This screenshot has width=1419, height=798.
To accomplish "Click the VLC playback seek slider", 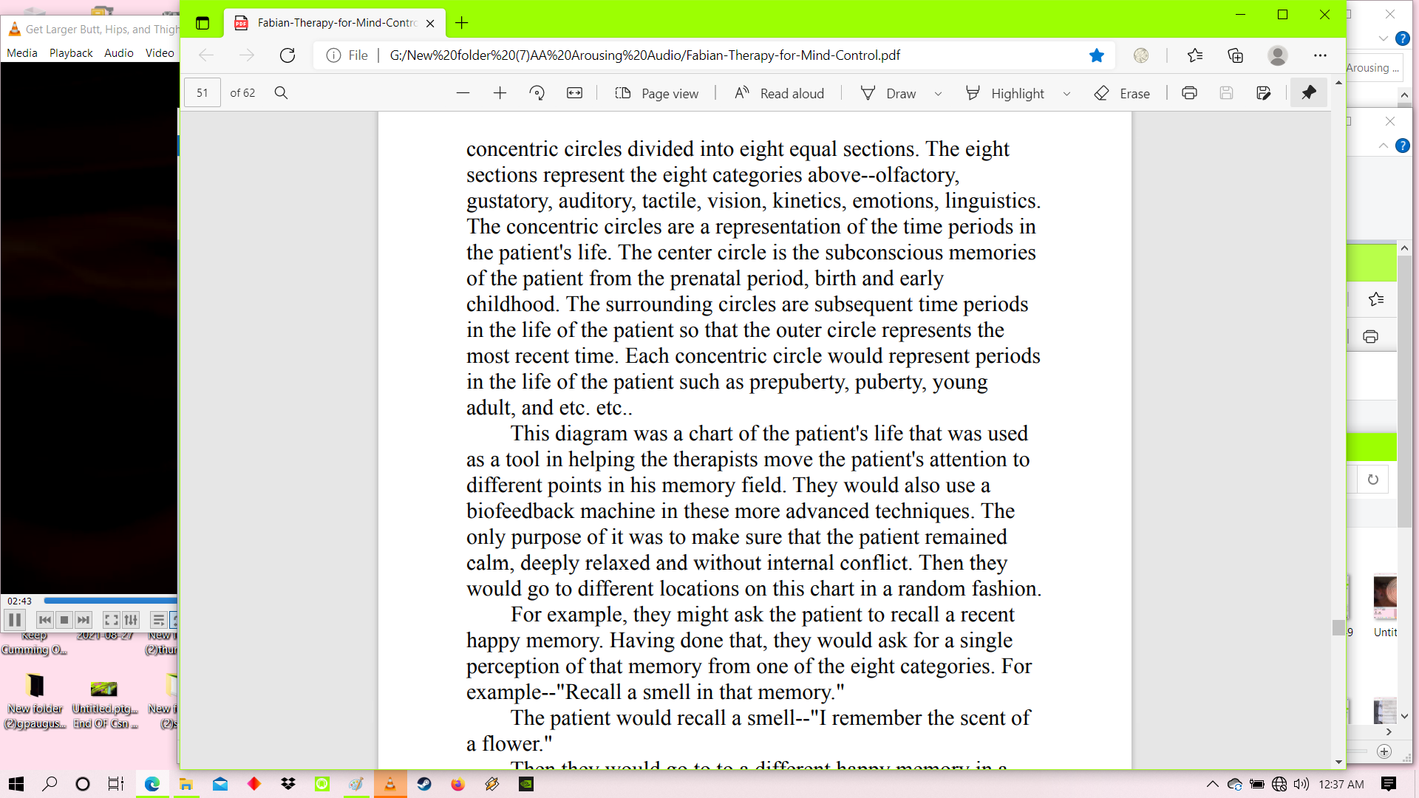I will (111, 601).
